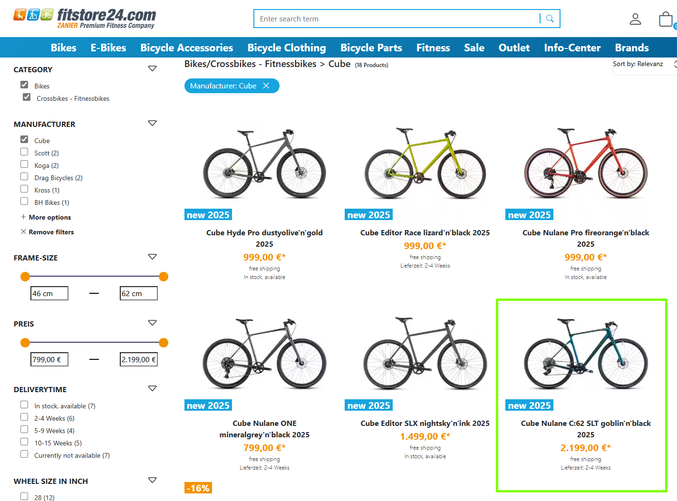Open Cube Nulane ONE mineralgrey'n'black title
677x501 pixels.
[264, 429]
